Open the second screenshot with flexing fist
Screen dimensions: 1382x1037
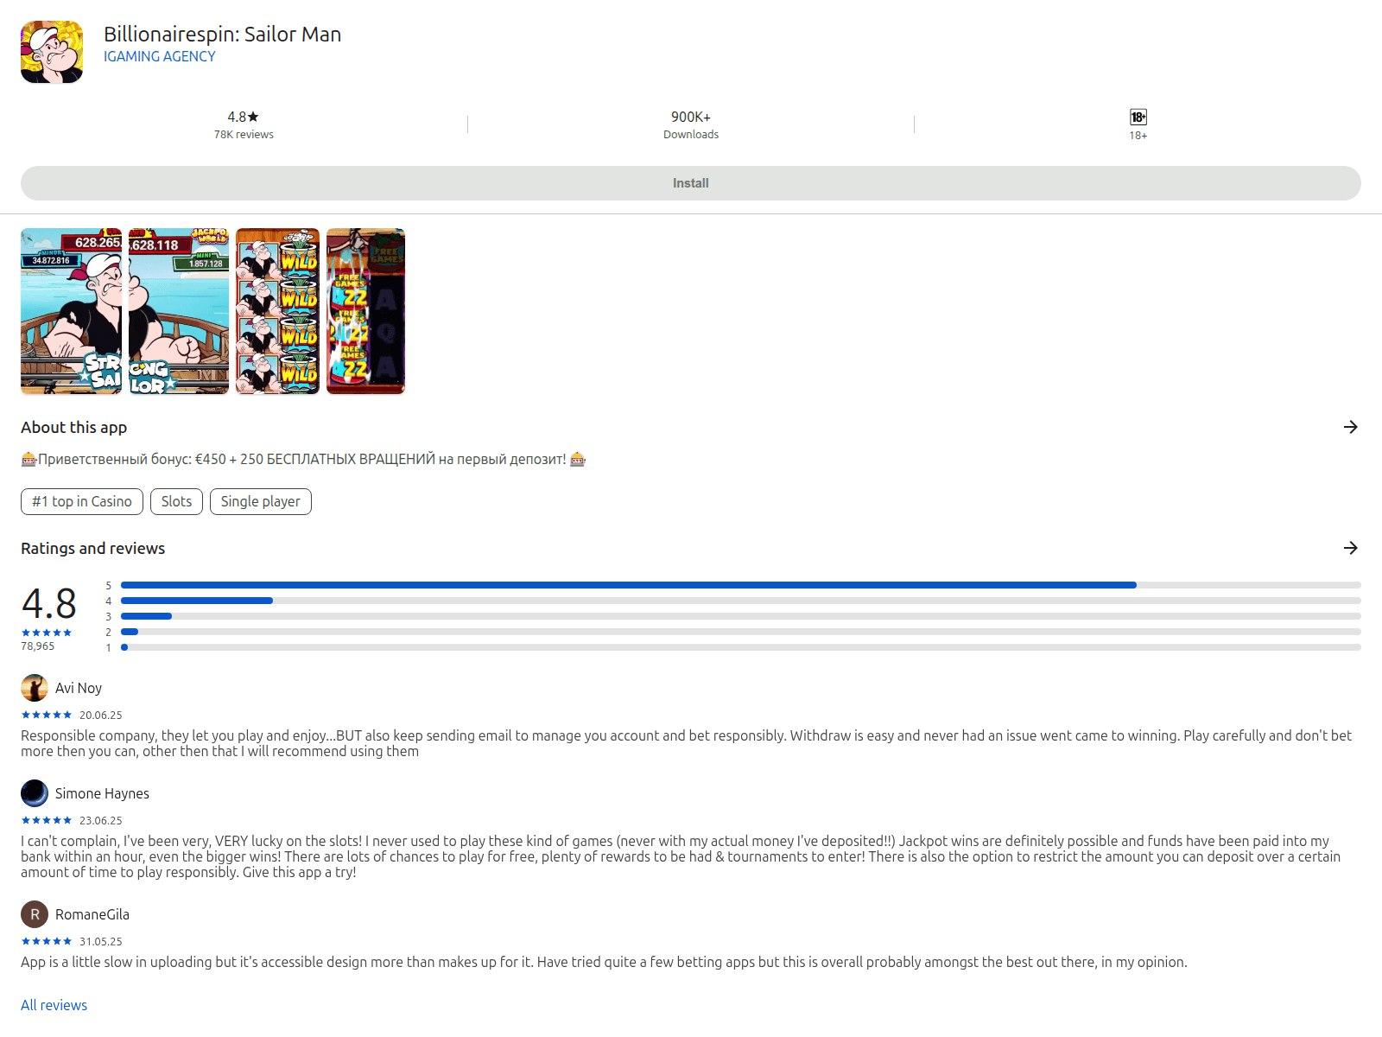point(179,311)
